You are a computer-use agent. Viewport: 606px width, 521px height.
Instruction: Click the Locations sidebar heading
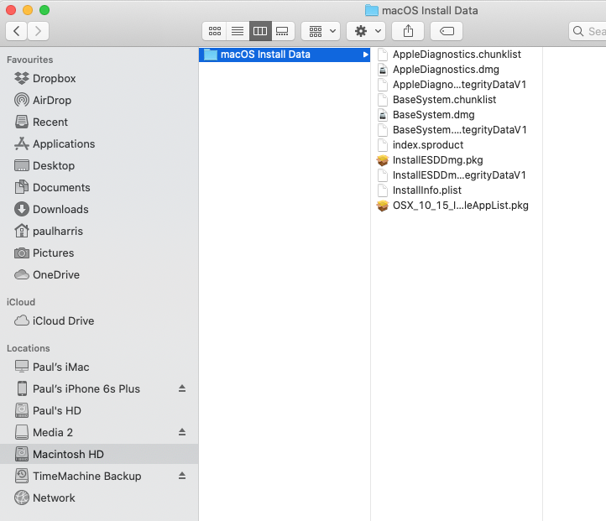(29, 348)
